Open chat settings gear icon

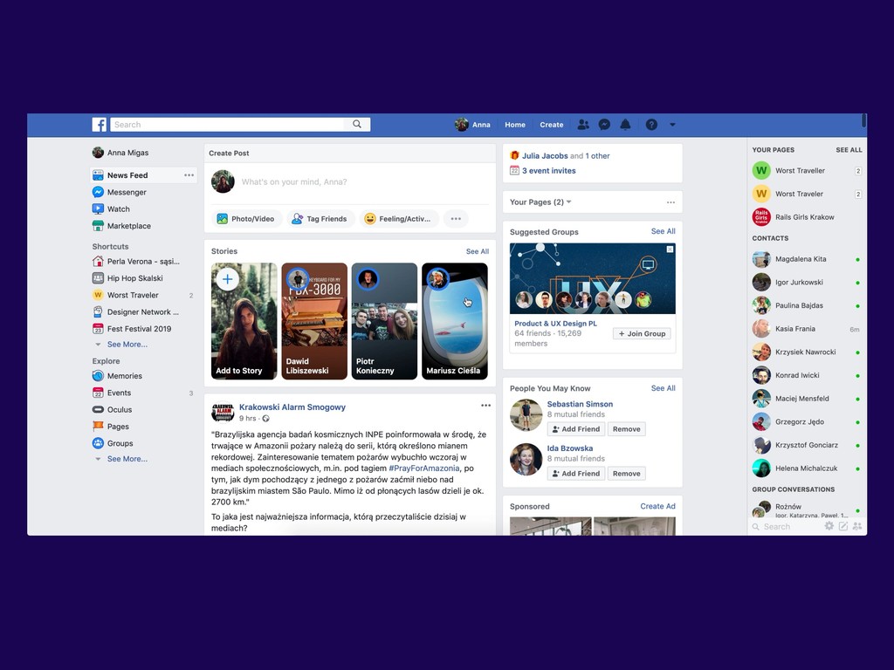tap(829, 526)
